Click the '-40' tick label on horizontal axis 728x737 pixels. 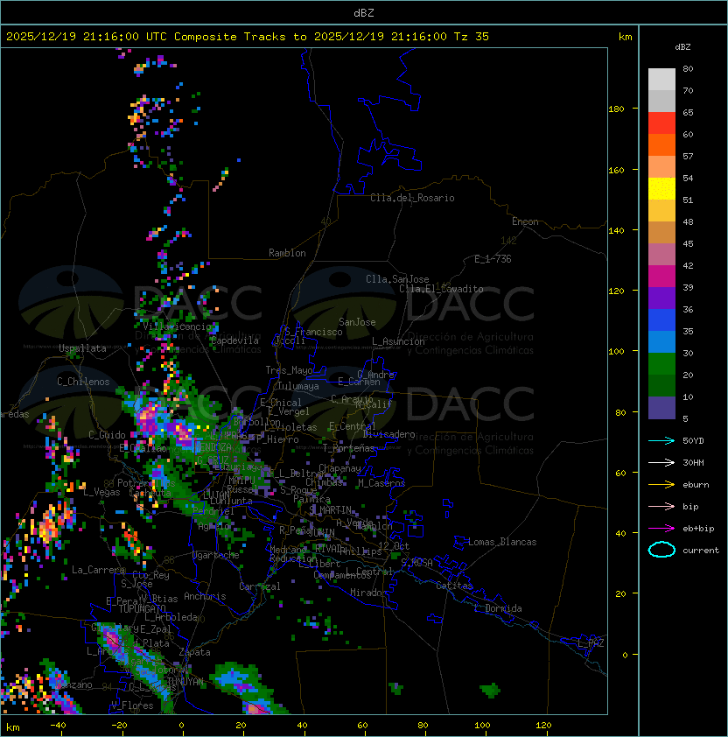tap(58, 726)
